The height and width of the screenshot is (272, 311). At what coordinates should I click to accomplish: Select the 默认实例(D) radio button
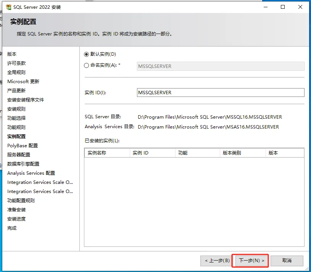86,54
